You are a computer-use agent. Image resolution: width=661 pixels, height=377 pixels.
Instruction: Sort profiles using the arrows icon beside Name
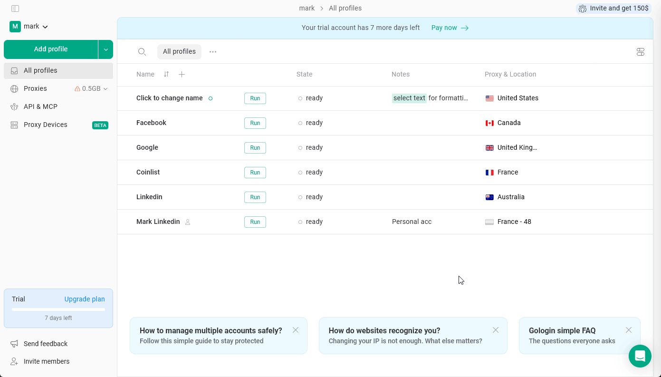[166, 75]
